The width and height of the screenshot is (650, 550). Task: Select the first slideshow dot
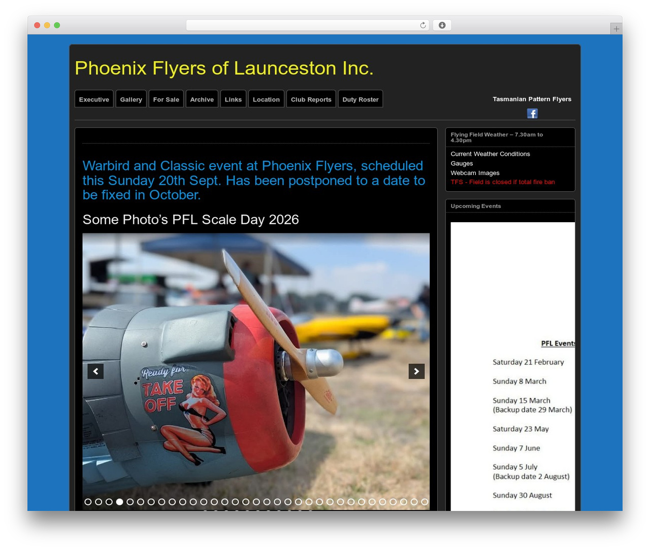[88, 502]
